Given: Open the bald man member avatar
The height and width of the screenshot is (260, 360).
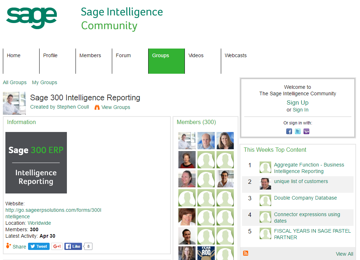Looking at the screenshot, I should click(x=206, y=141).
